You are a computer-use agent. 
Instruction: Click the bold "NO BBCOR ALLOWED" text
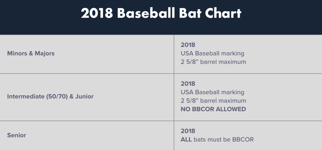[213, 109]
